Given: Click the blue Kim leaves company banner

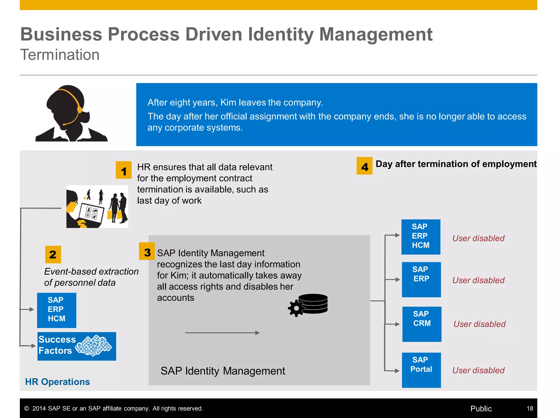Looking at the screenshot, I should click(336, 115).
